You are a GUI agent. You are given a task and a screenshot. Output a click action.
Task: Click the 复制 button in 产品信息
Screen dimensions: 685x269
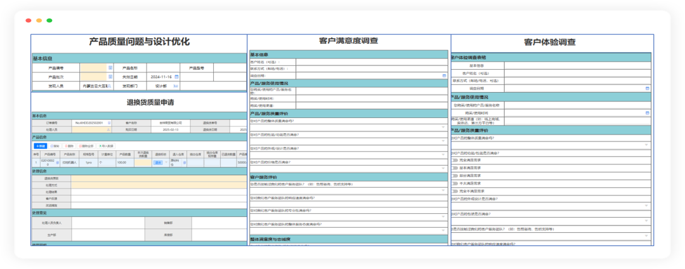[x=55, y=146]
